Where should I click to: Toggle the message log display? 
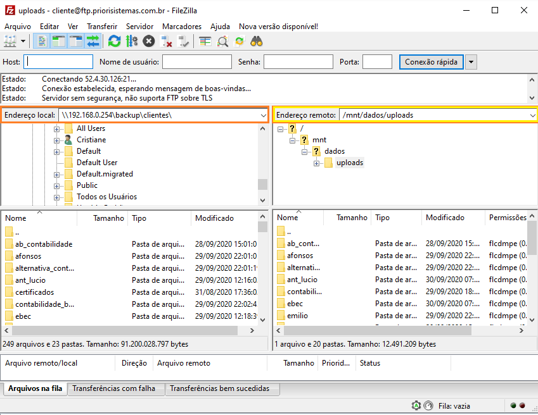pyautogui.click(x=42, y=41)
